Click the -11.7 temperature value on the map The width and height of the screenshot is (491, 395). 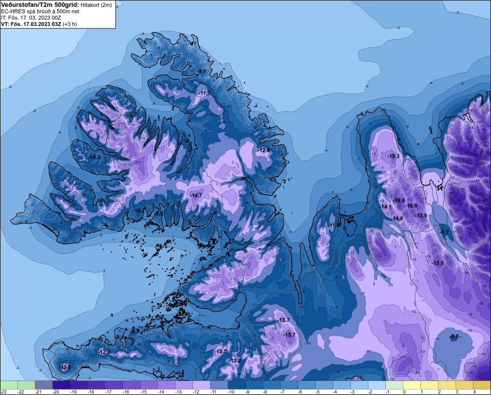[x=204, y=93]
